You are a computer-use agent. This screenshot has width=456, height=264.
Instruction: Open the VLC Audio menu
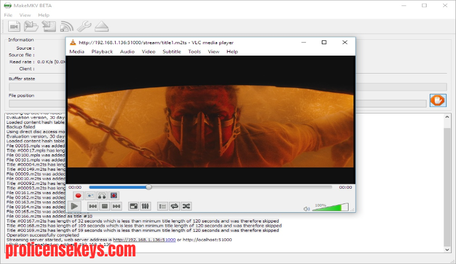pos(127,51)
